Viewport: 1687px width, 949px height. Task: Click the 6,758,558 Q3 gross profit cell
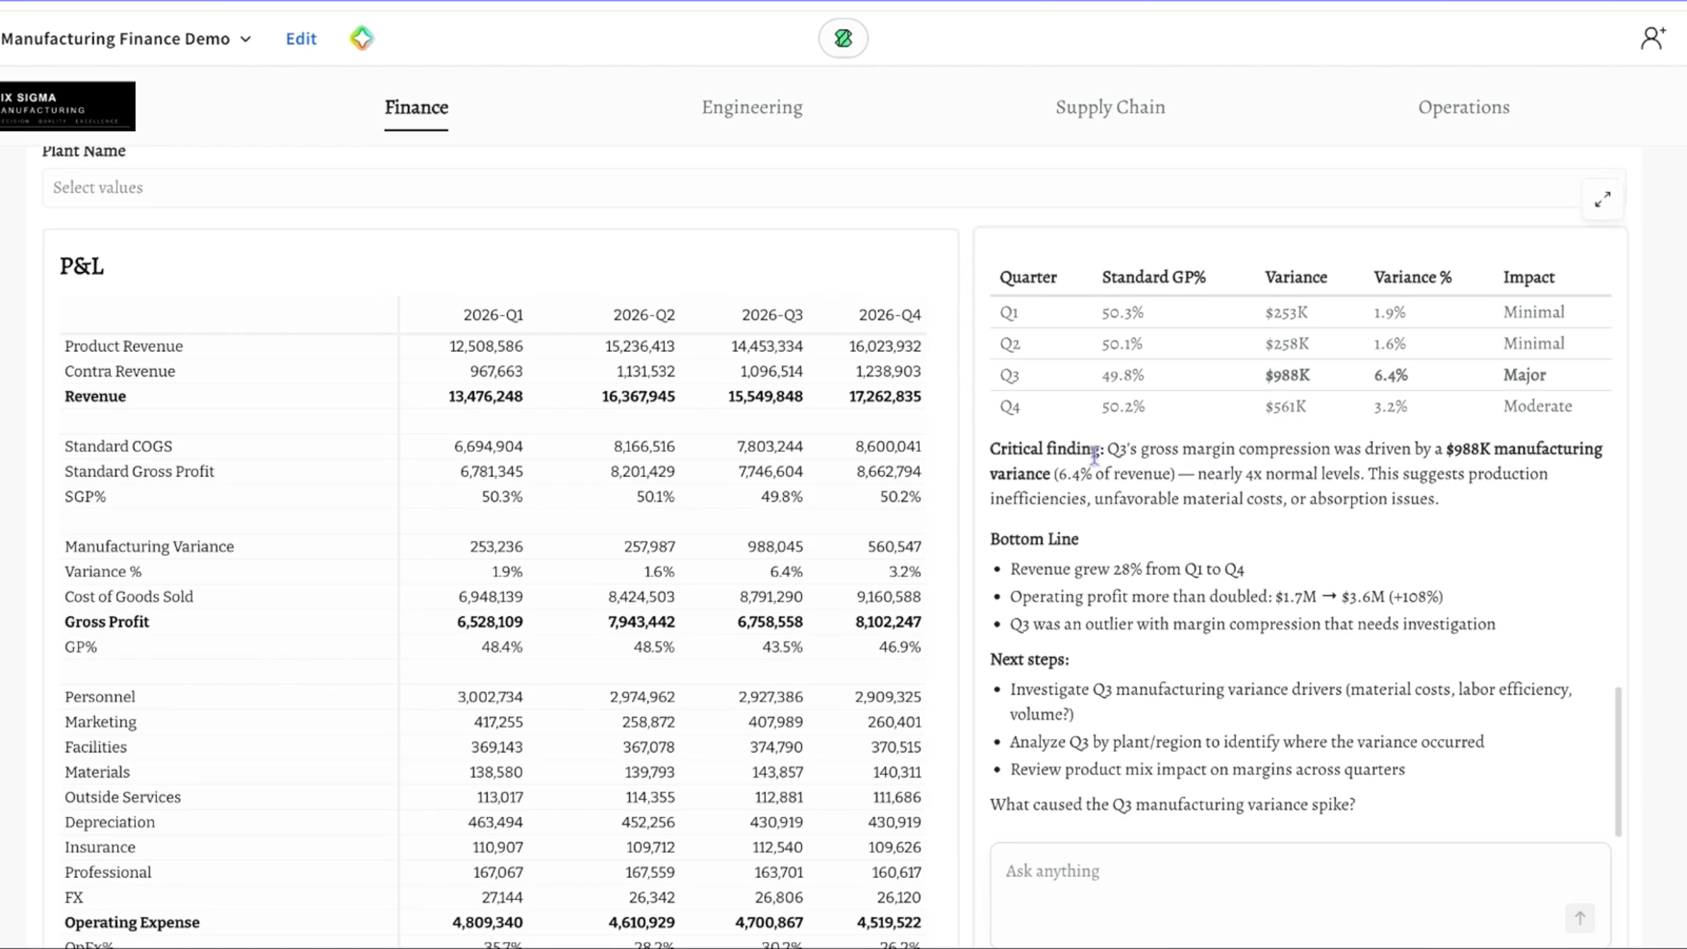(770, 622)
